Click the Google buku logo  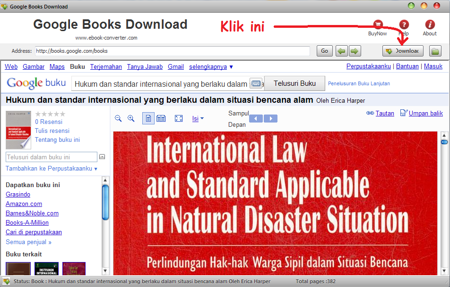[36, 83]
